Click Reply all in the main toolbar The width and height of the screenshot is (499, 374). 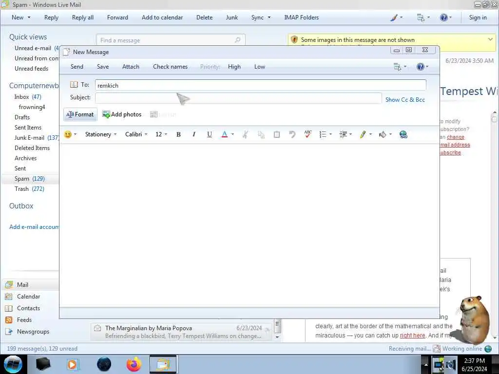click(83, 18)
